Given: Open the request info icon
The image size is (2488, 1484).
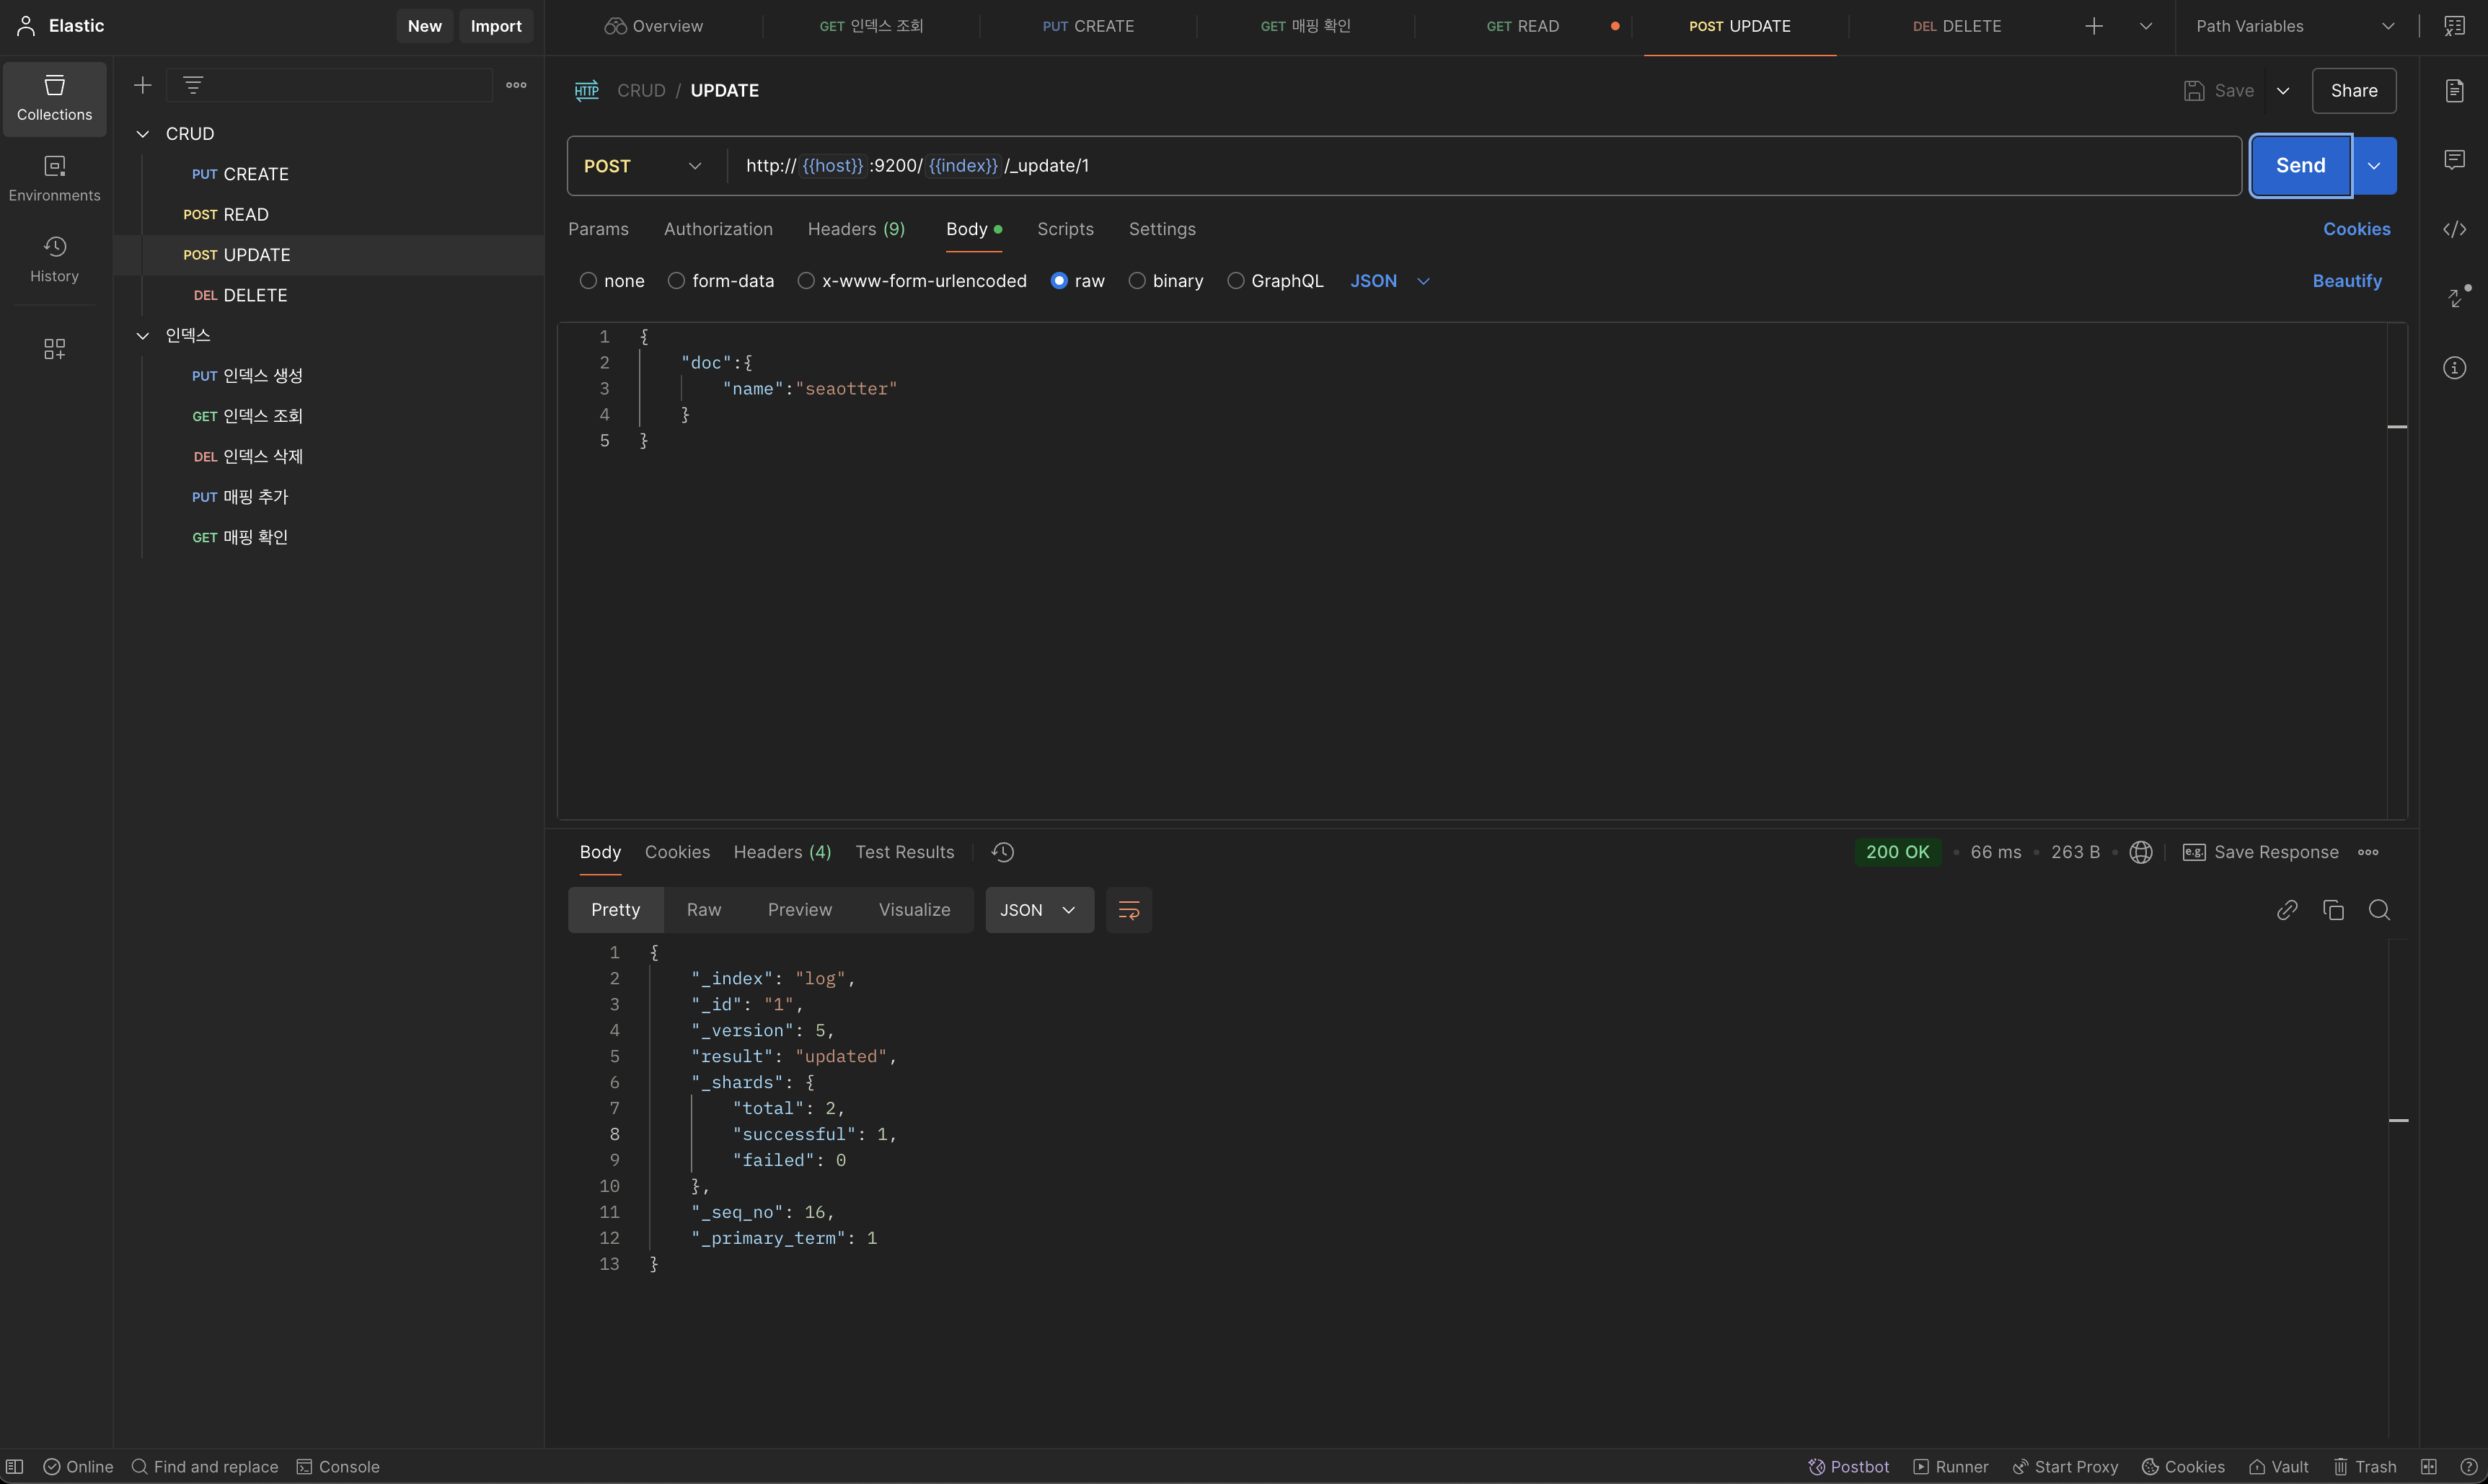Looking at the screenshot, I should tap(2454, 368).
